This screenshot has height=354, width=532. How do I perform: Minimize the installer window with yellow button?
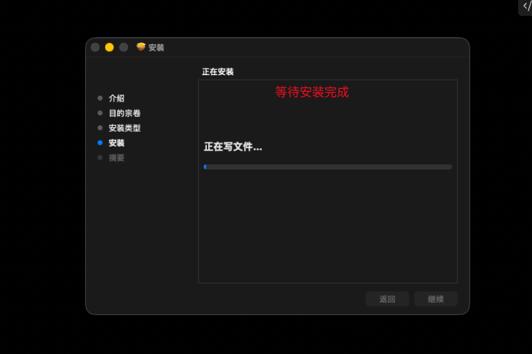109,47
